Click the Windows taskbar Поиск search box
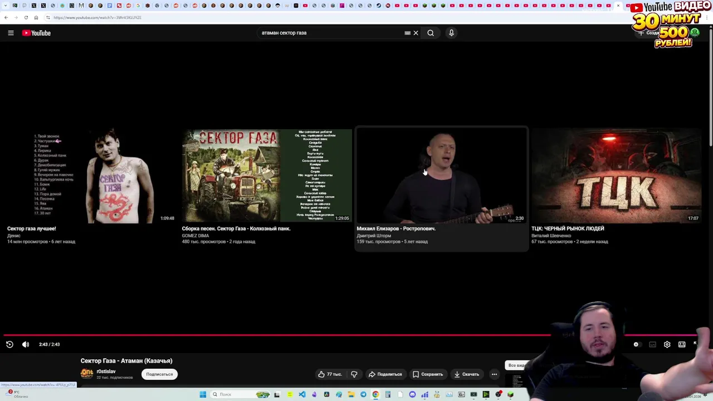 coord(240,394)
